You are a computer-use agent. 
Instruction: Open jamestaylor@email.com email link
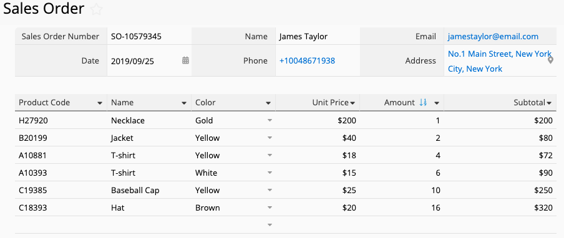493,37
